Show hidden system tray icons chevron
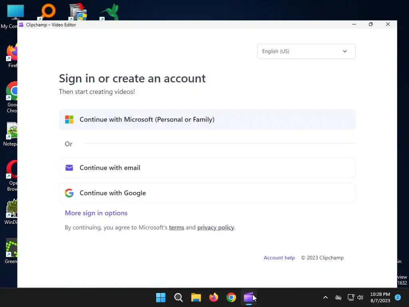This screenshot has height=307, width=409. [x=325, y=297]
